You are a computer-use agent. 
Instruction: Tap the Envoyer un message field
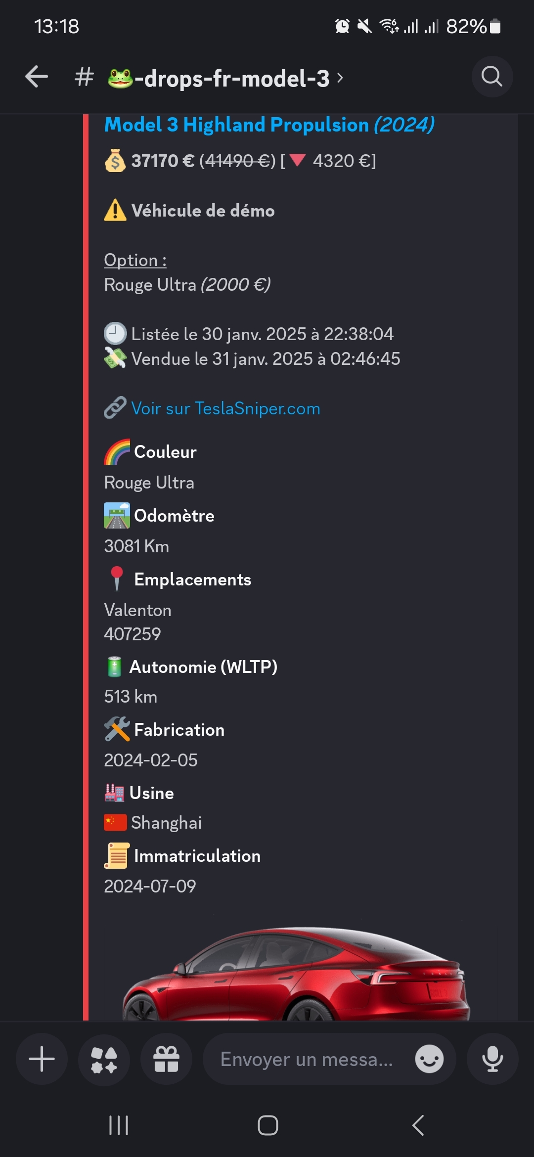[x=307, y=1059]
